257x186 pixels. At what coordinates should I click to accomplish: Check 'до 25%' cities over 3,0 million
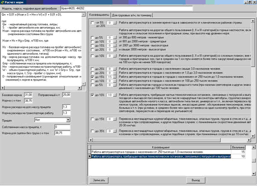pyautogui.click(x=93, y=69)
